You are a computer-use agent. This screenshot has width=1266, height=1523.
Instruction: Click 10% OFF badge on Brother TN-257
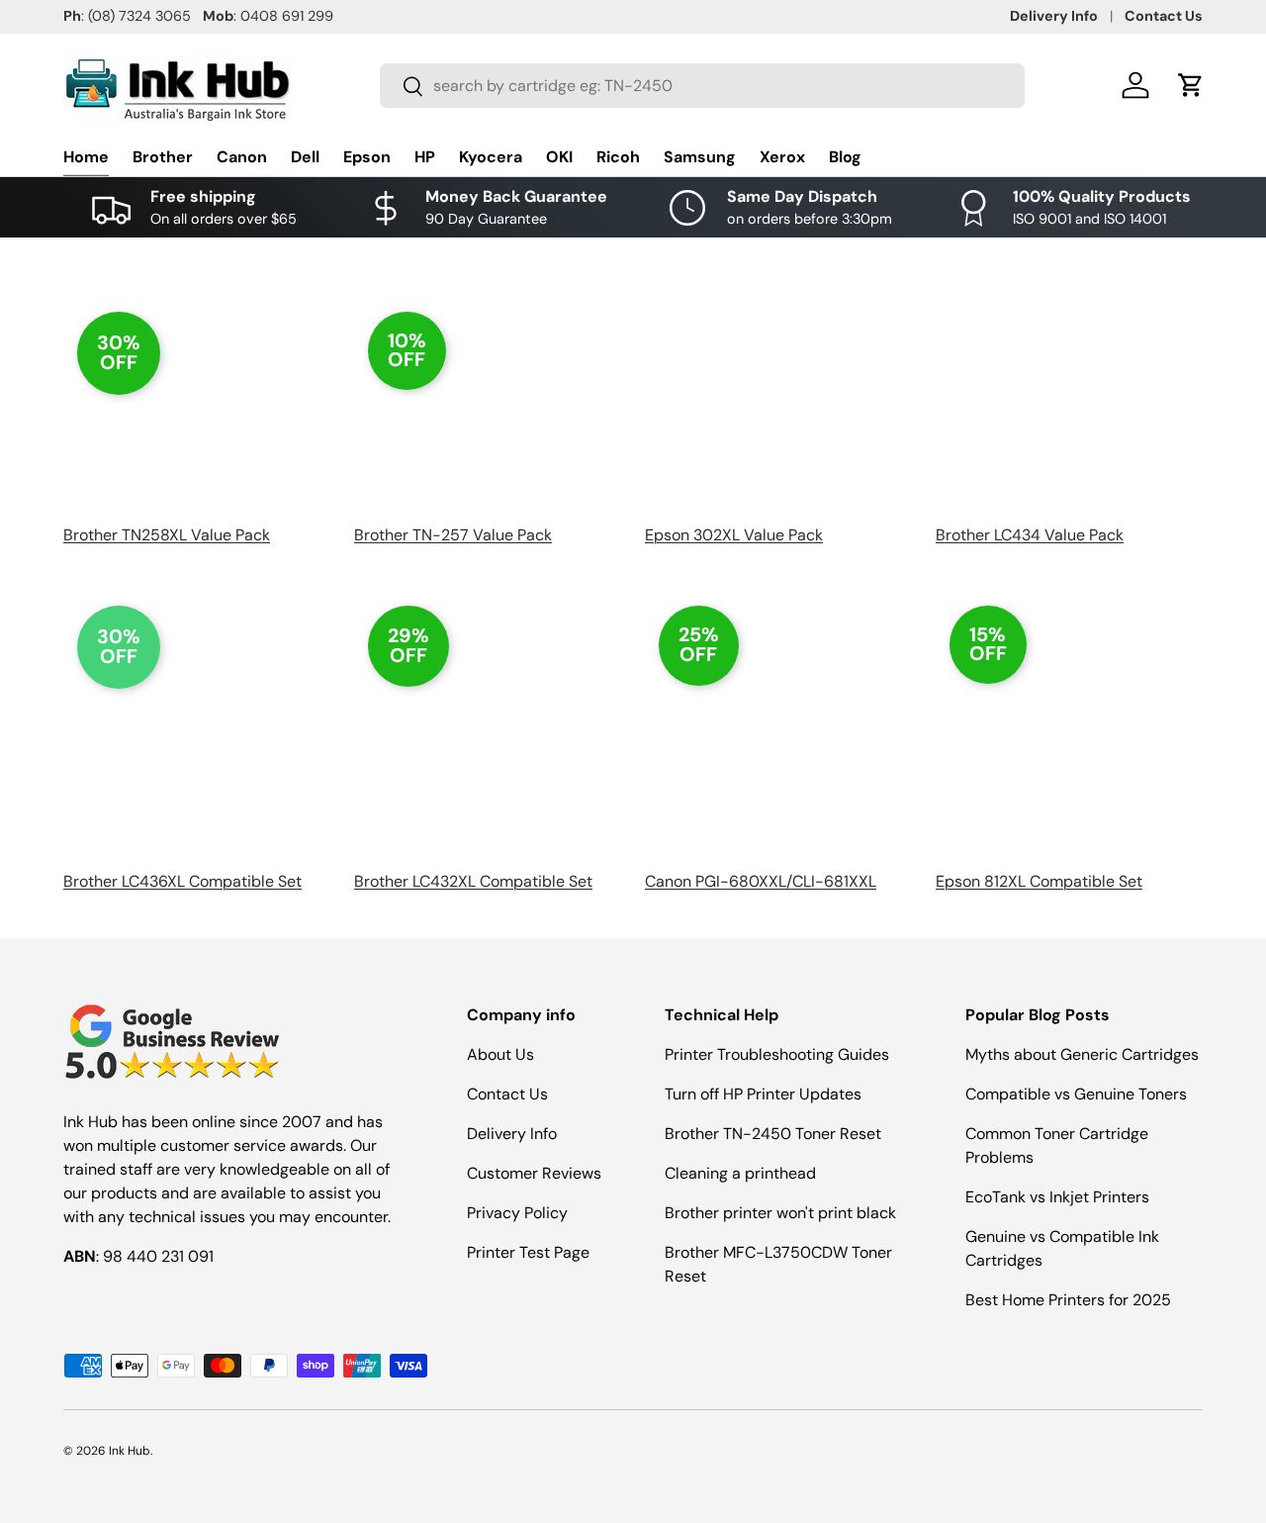[407, 350]
